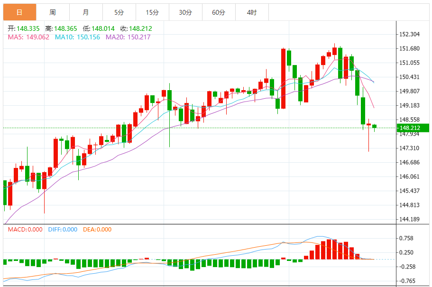432x287 pixels.
Task: Switch to the 周 weekly tab
Action: 53,12
